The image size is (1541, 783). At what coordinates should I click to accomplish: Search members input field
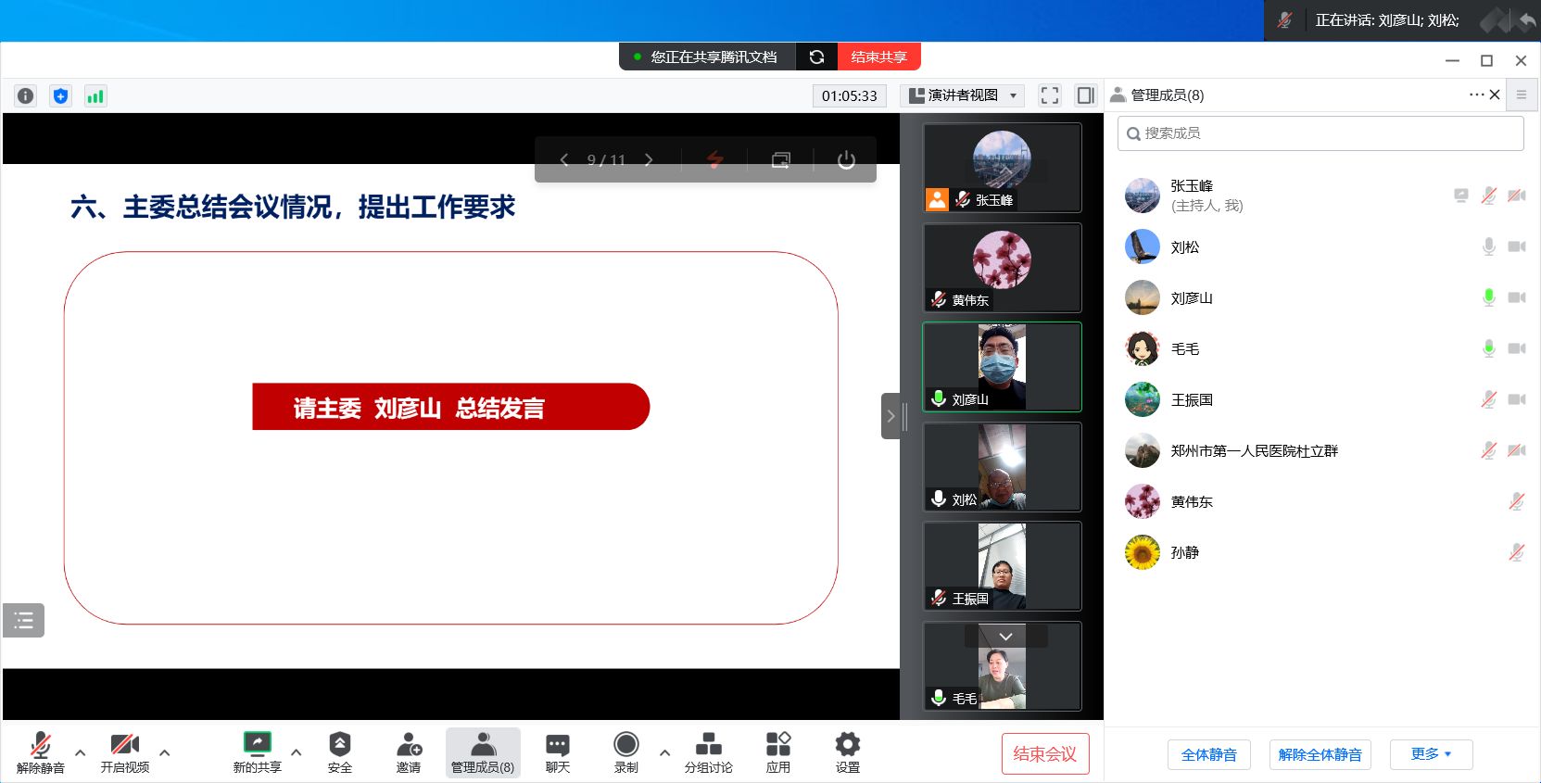[x=1320, y=133]
